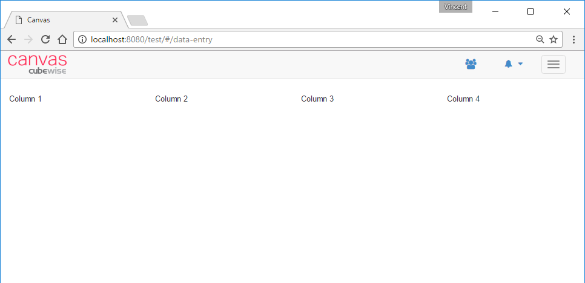Expand the caret beside the bell
This screenshot has width=585, height=283.
pyautogui.click(x=520, y=64)
